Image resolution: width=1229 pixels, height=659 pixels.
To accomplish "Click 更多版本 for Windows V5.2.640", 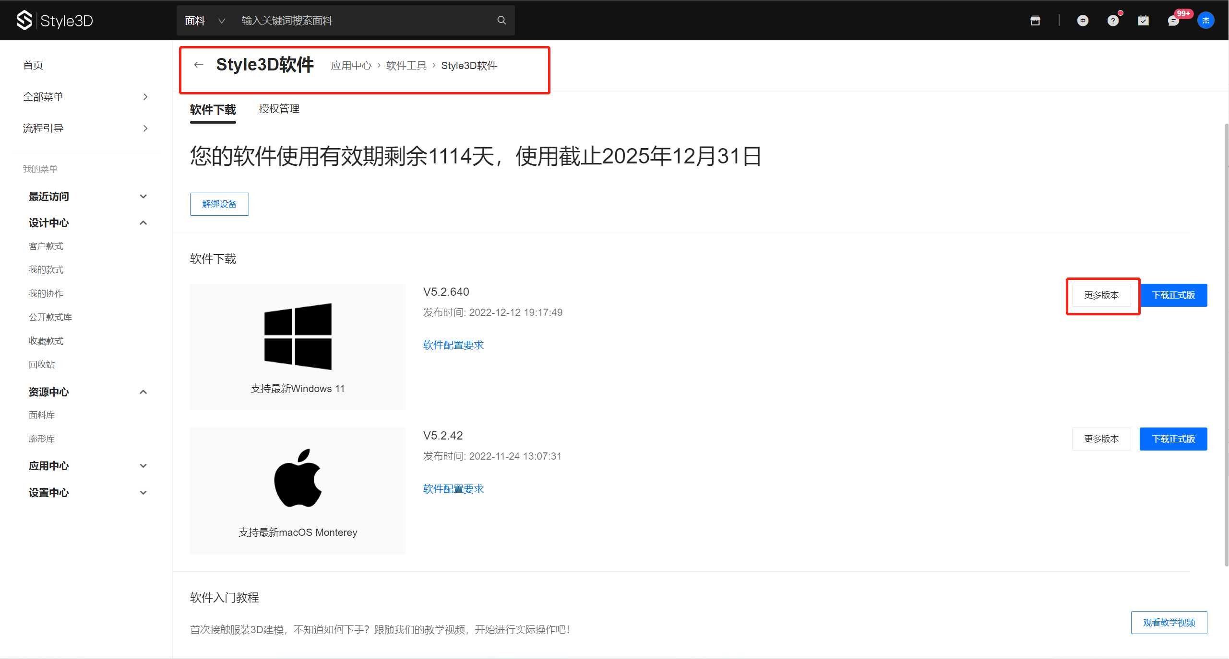I will pos(1101,295).
